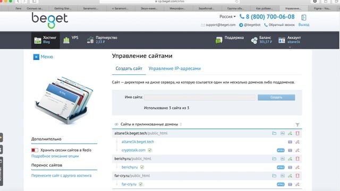
Task: Click green pencil icon for far-cry.ru site
Action: tap(290, 176)
